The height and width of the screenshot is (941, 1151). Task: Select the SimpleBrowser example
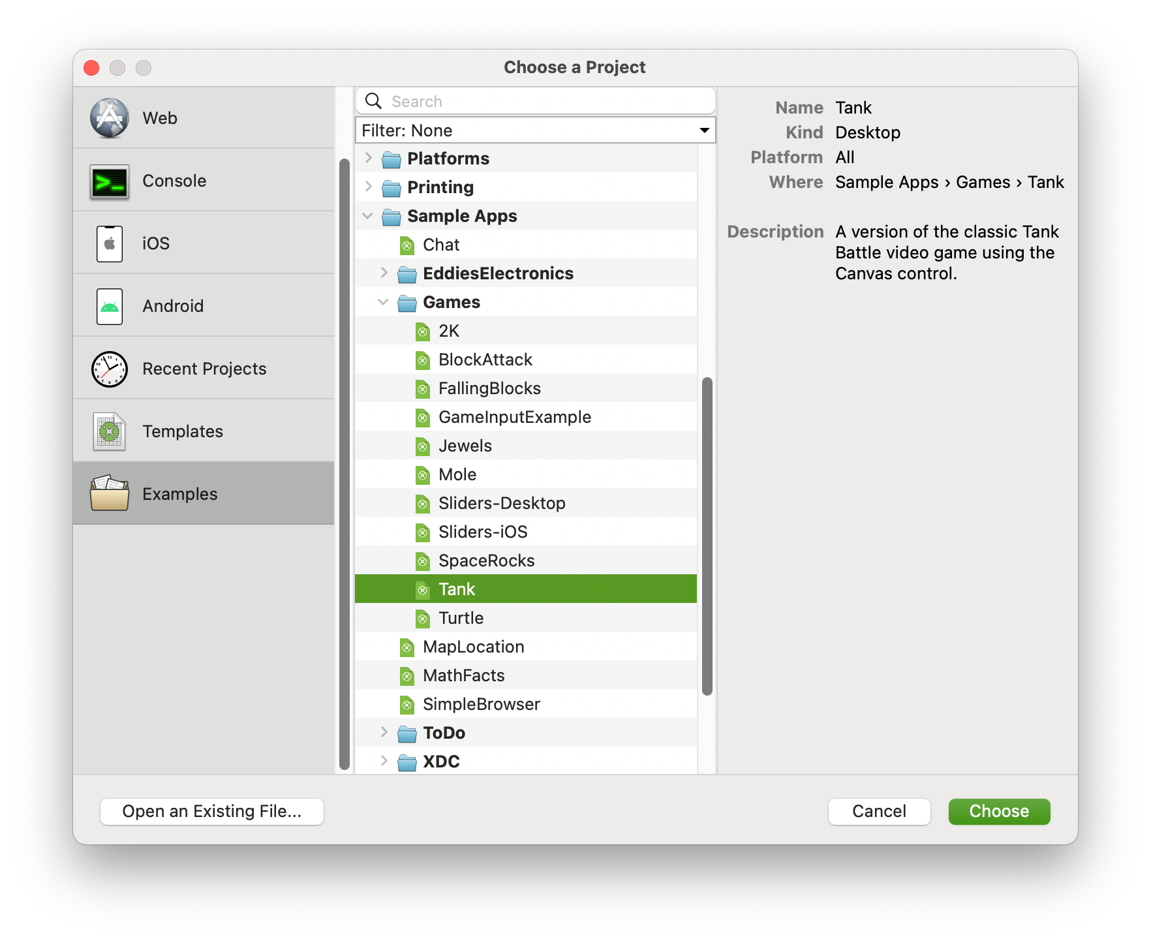tap(526, 704)
